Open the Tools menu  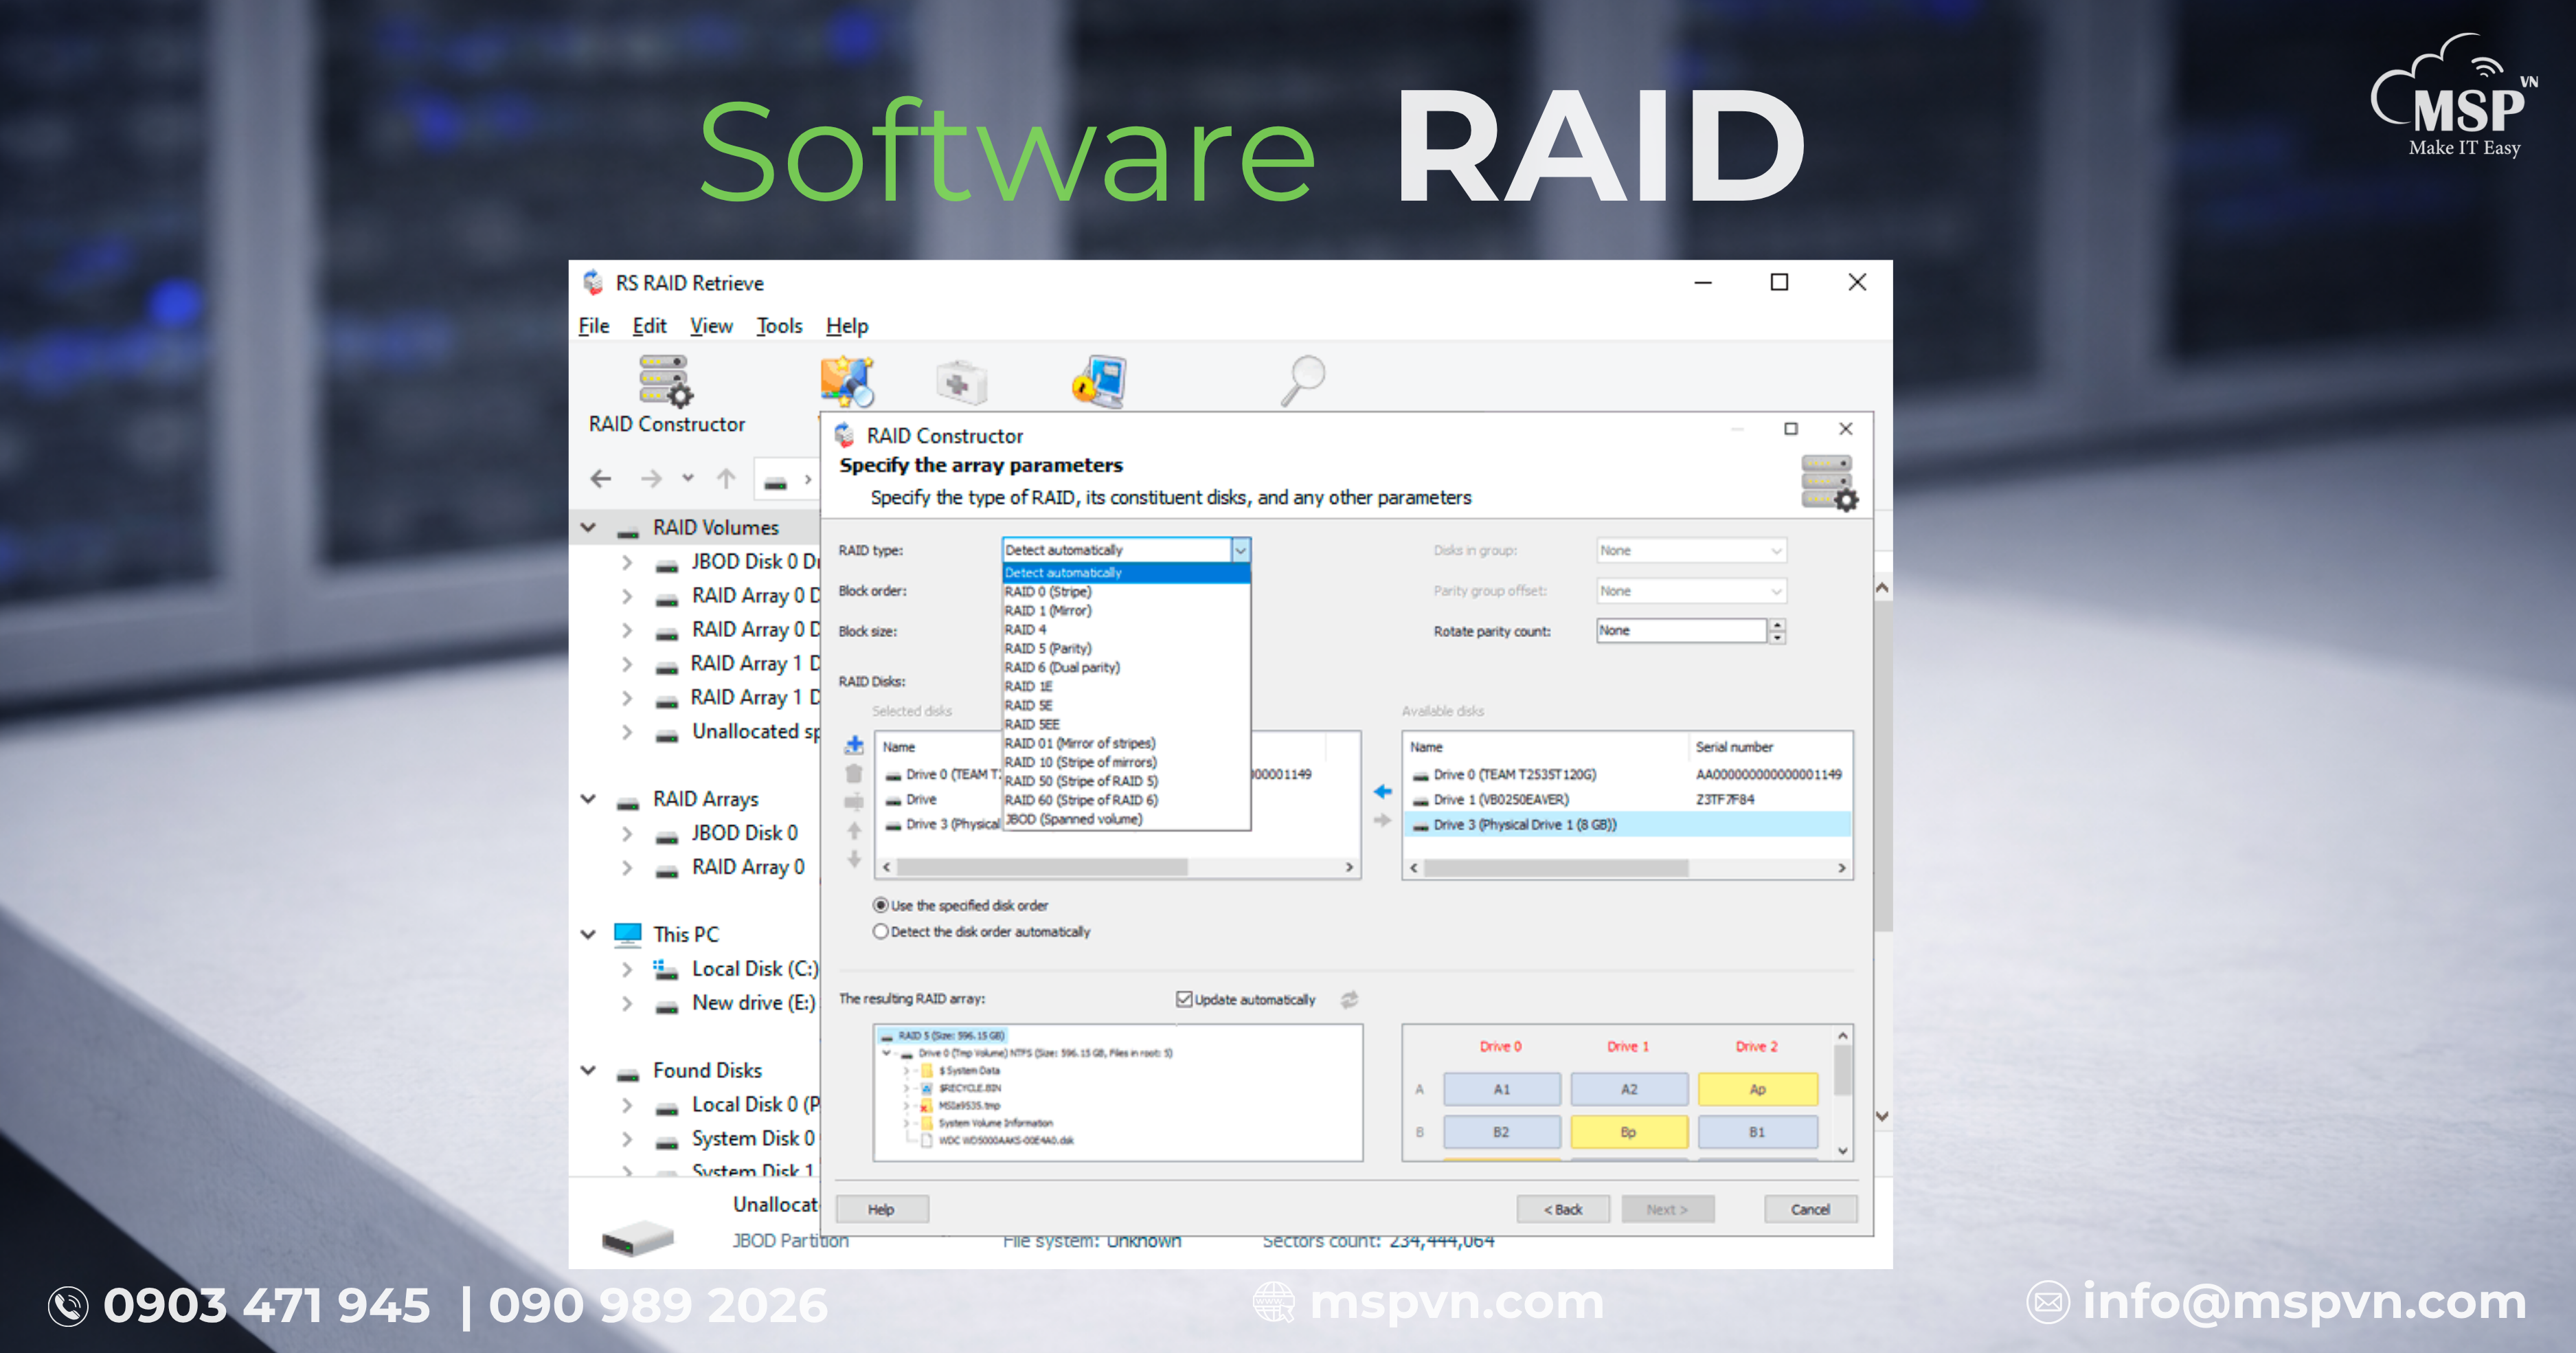tap(779, 326)
